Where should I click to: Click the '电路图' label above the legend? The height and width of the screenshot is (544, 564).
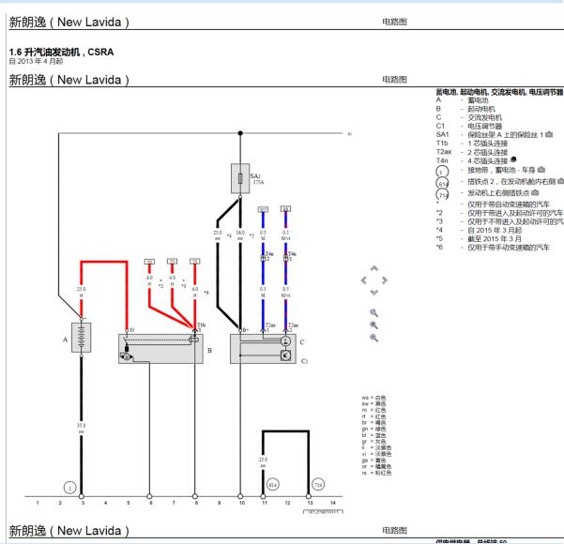[x=394, y=80]
